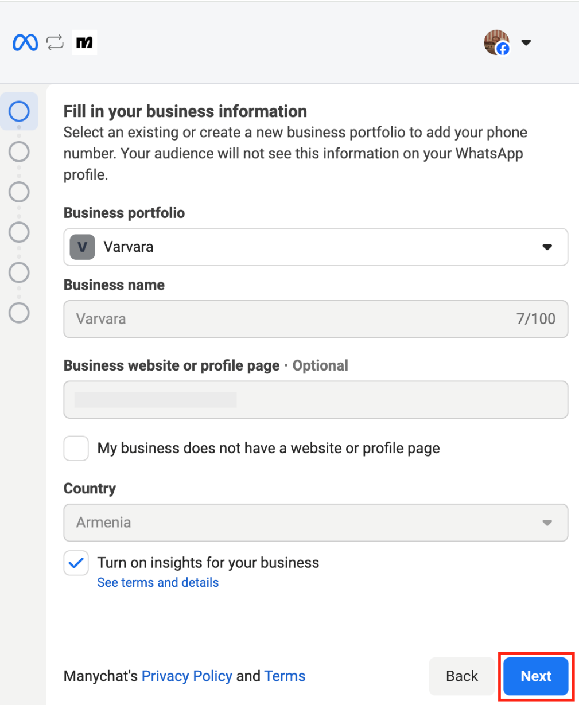The height and width of the screenshot is (705, 579).
Task: Select the fifth step circle in sidebar
Action: click(x=19, y=272)
